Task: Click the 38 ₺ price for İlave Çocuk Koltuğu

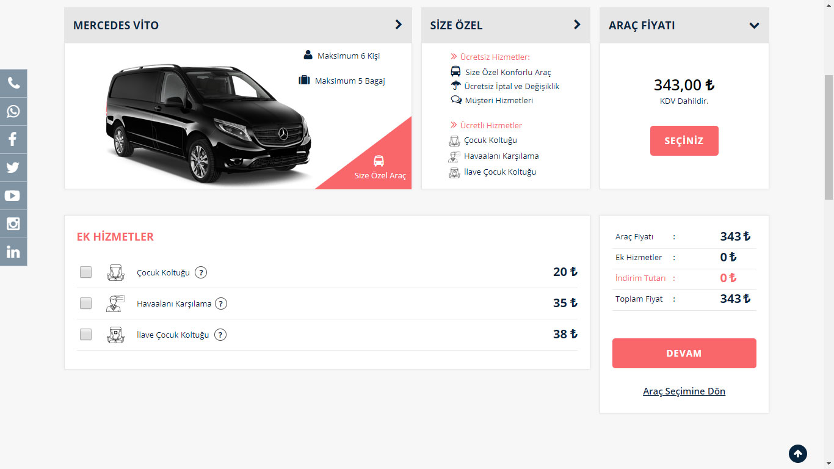Action: (565, 334)
